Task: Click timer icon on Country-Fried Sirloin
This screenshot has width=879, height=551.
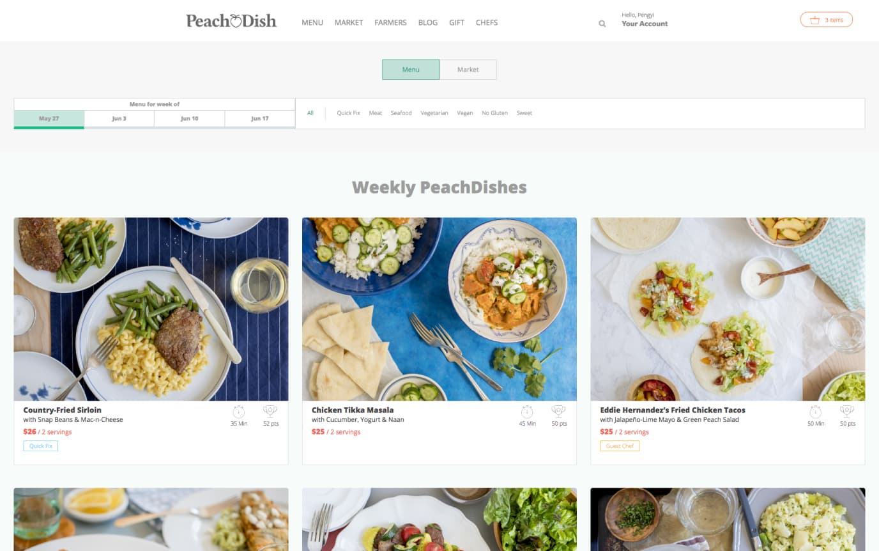Action: (x=239, y=412)
